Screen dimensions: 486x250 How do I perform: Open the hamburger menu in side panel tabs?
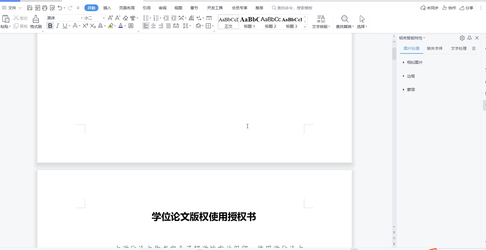tap(474, 48)
